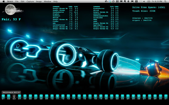Click the Ethernet : INACTIVE status line
Viewport: 169px width, 105px height.
142,18
